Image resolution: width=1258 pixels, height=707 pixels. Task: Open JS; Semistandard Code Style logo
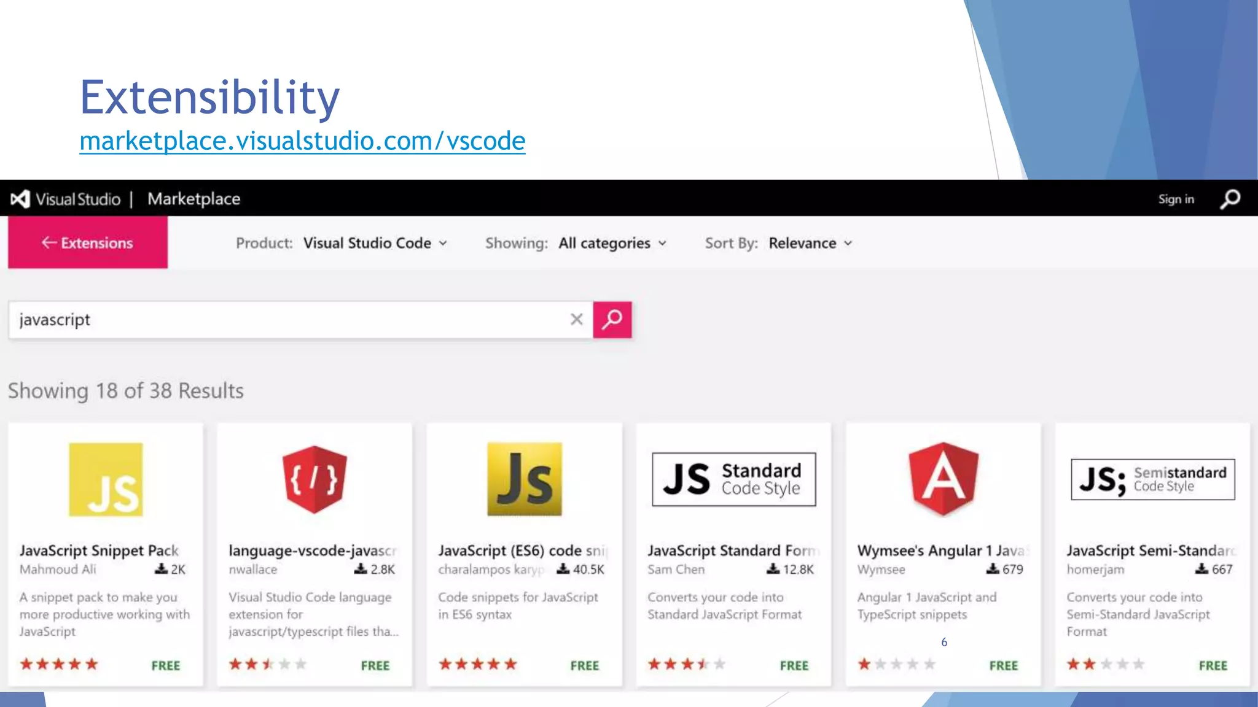pos(1152,479)
